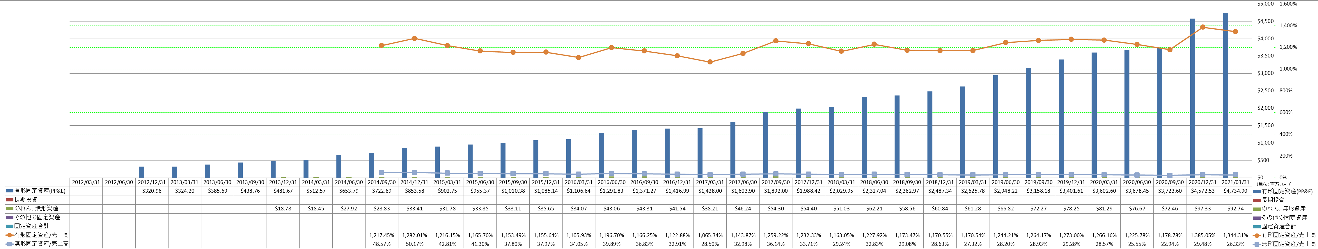Select the $2,948.22 table cell
This screenshot has width=1318, height=249.
[1005, 191]
